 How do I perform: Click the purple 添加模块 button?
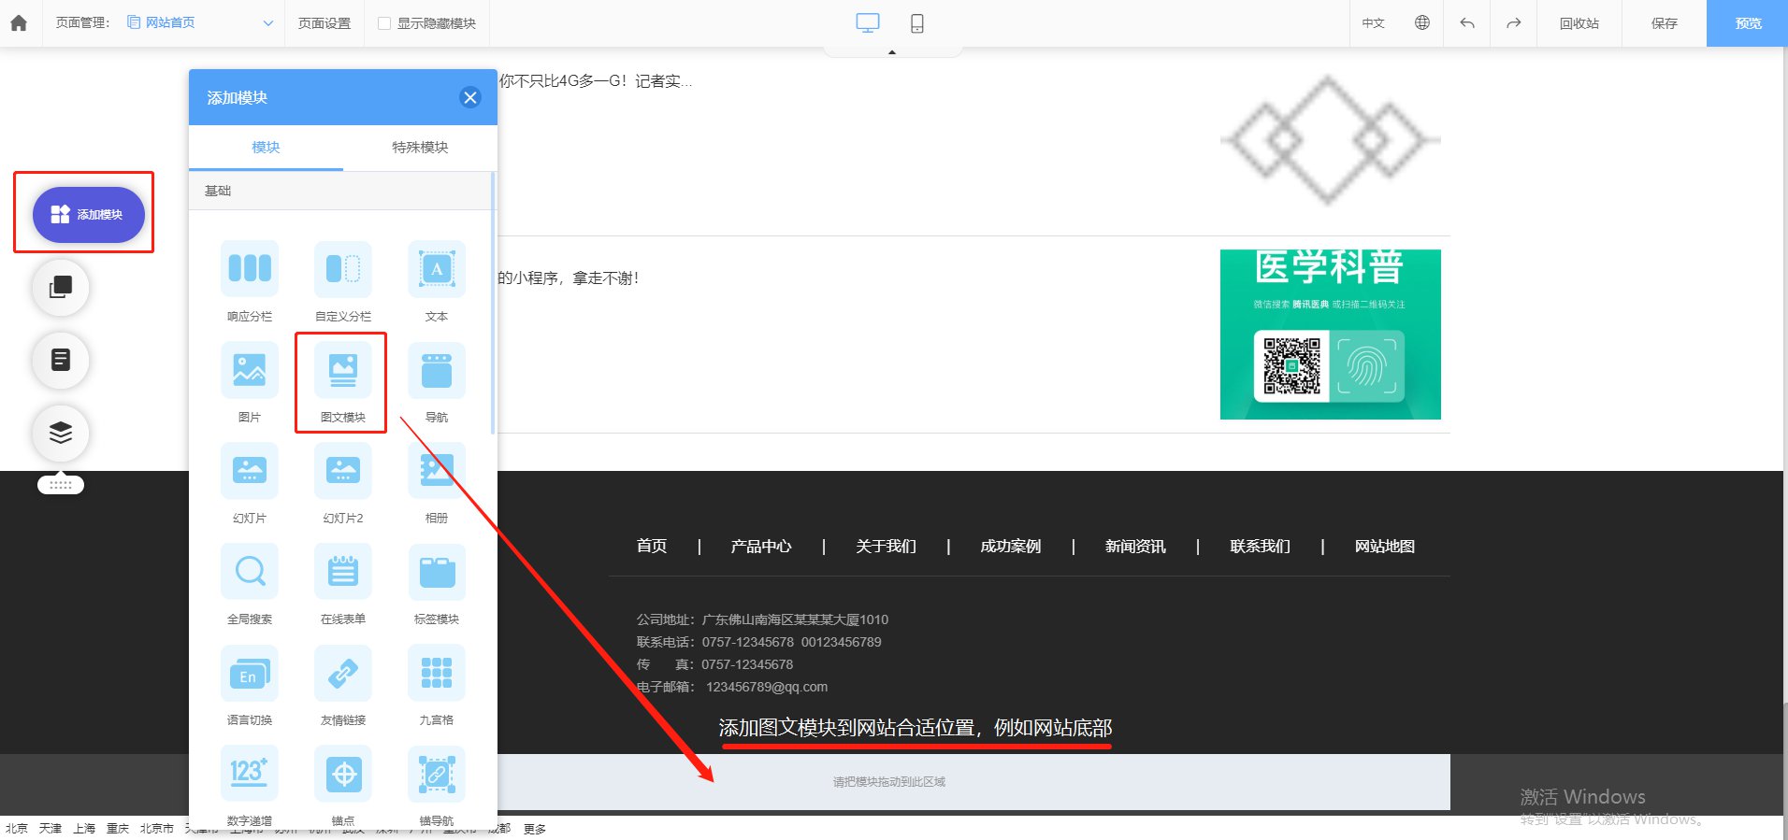tap(89, 215)
